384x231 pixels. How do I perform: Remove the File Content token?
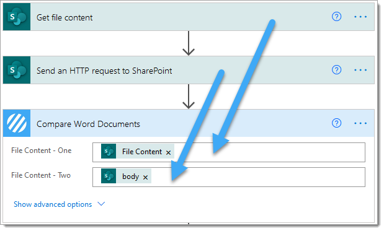click(169, 153)
